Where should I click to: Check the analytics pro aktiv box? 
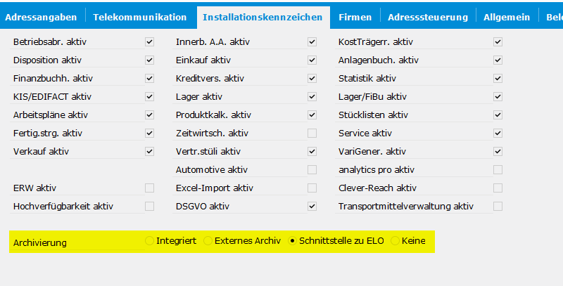[498, 170]
